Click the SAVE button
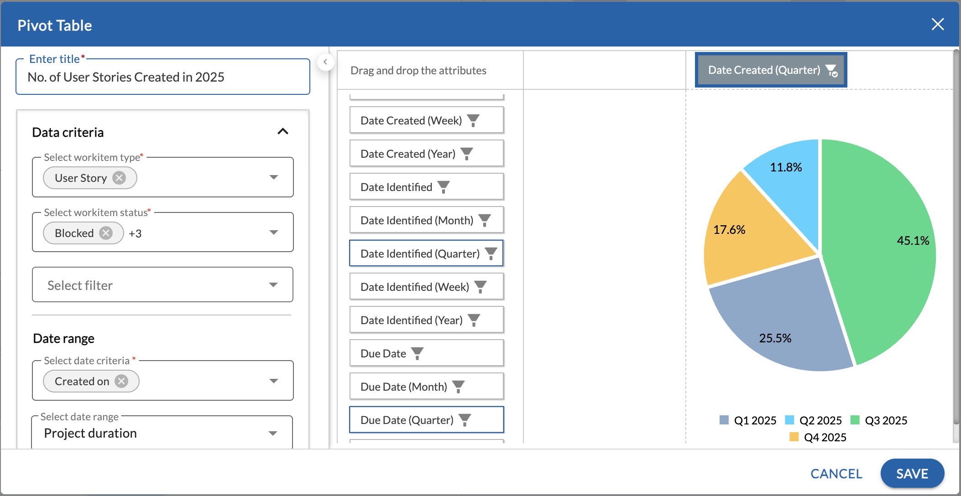961x496 pixels. pos(912,474)
